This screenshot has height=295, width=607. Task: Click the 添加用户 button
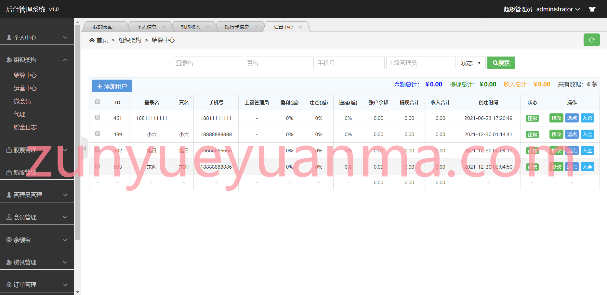112,86
